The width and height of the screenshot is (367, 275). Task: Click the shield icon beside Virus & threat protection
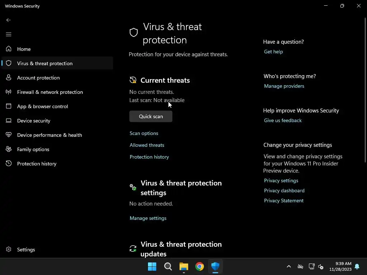9,63
